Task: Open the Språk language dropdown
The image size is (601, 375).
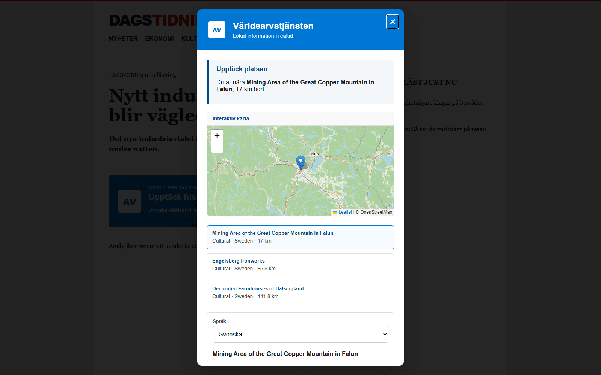Action: pos(300,334)
